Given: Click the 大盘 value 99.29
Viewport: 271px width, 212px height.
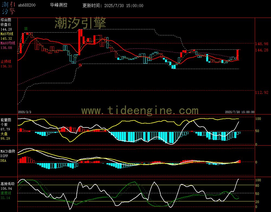Looking at the screenshot, I should (x=5, y=139).
